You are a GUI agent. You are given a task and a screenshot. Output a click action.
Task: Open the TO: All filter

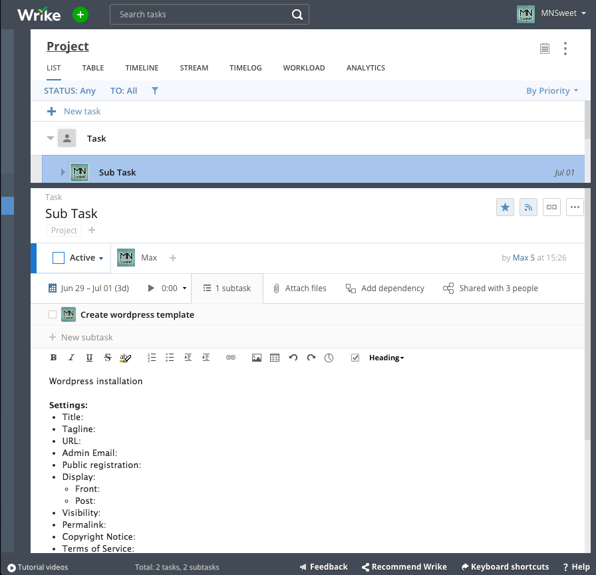click(x=124, y=91)
